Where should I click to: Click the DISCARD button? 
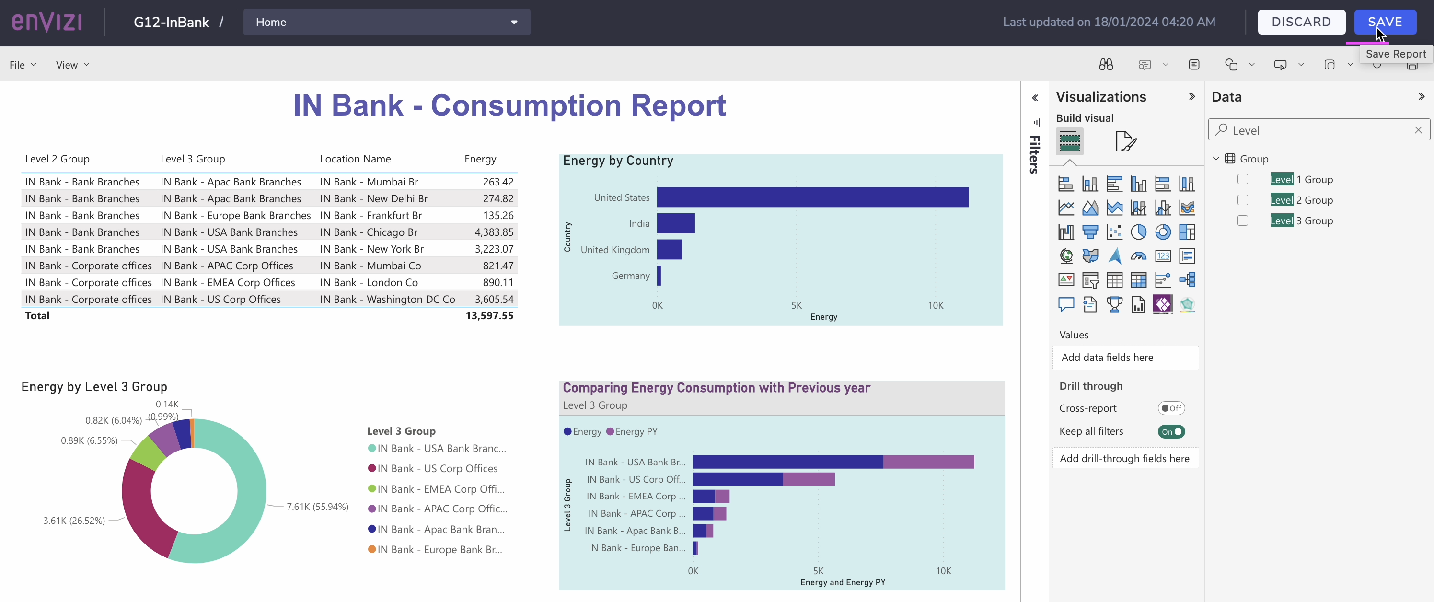pos(1302,22)
